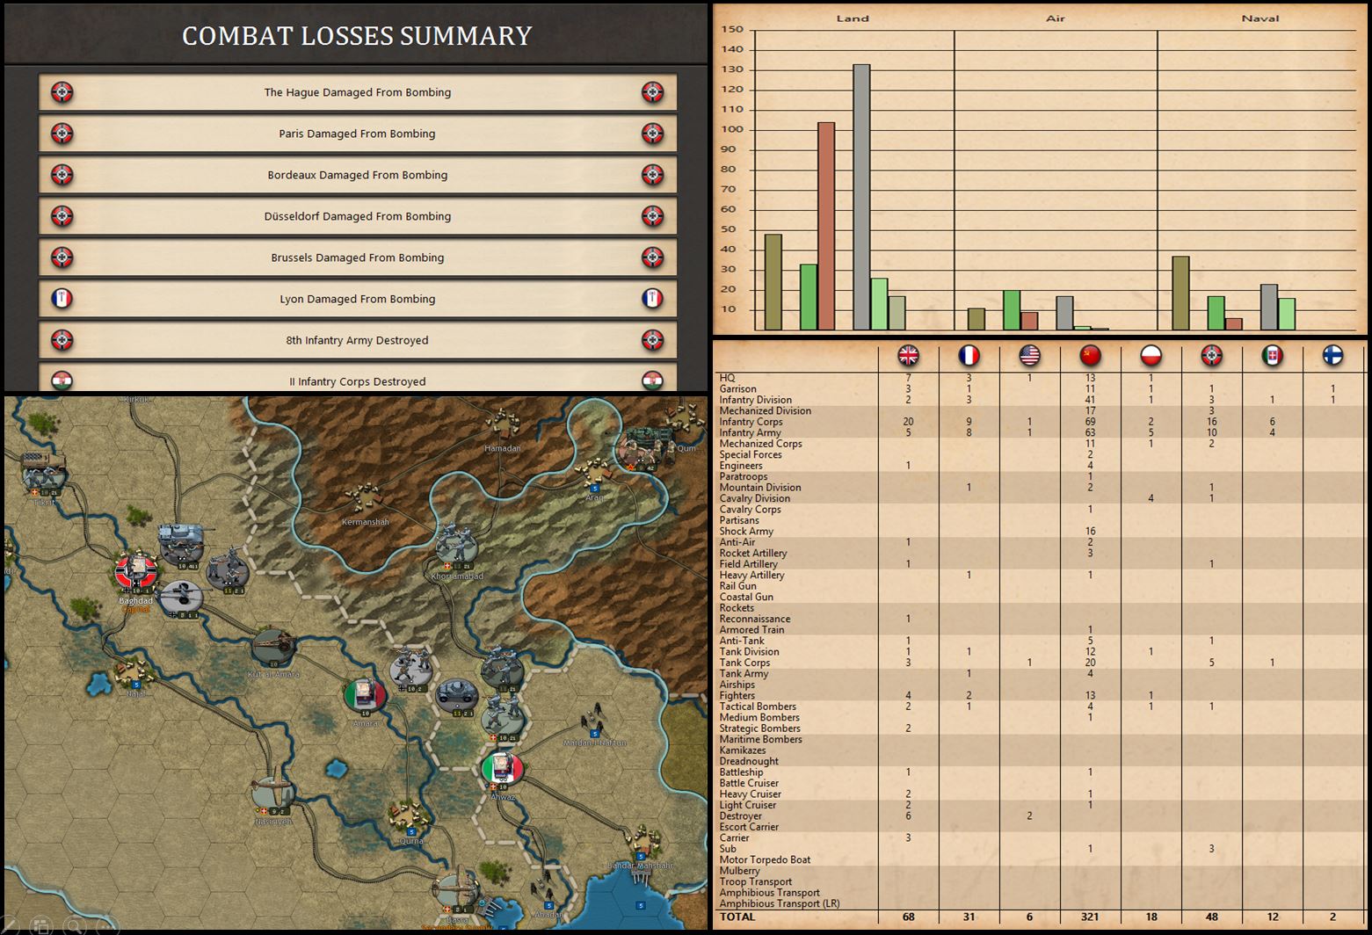Image resolution: width=1372 pixels, height=935 pixels.
Task: Click the French flag icon left of the Lyon entry
Action: click(x=62, y=299)
